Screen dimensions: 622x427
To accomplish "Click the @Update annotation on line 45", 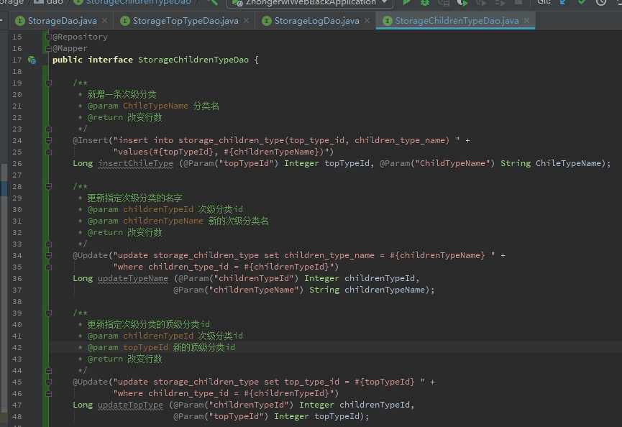I will (x=90, y=382).
